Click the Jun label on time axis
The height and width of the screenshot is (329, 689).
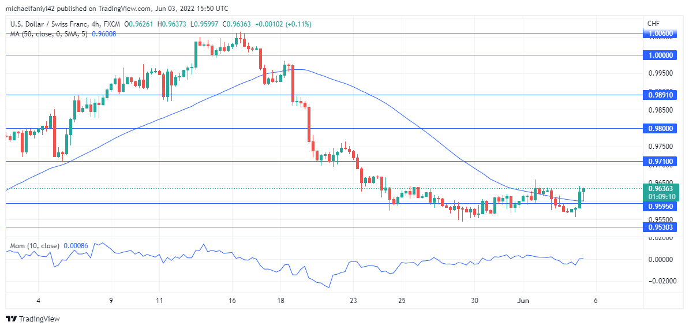[522, 301]
